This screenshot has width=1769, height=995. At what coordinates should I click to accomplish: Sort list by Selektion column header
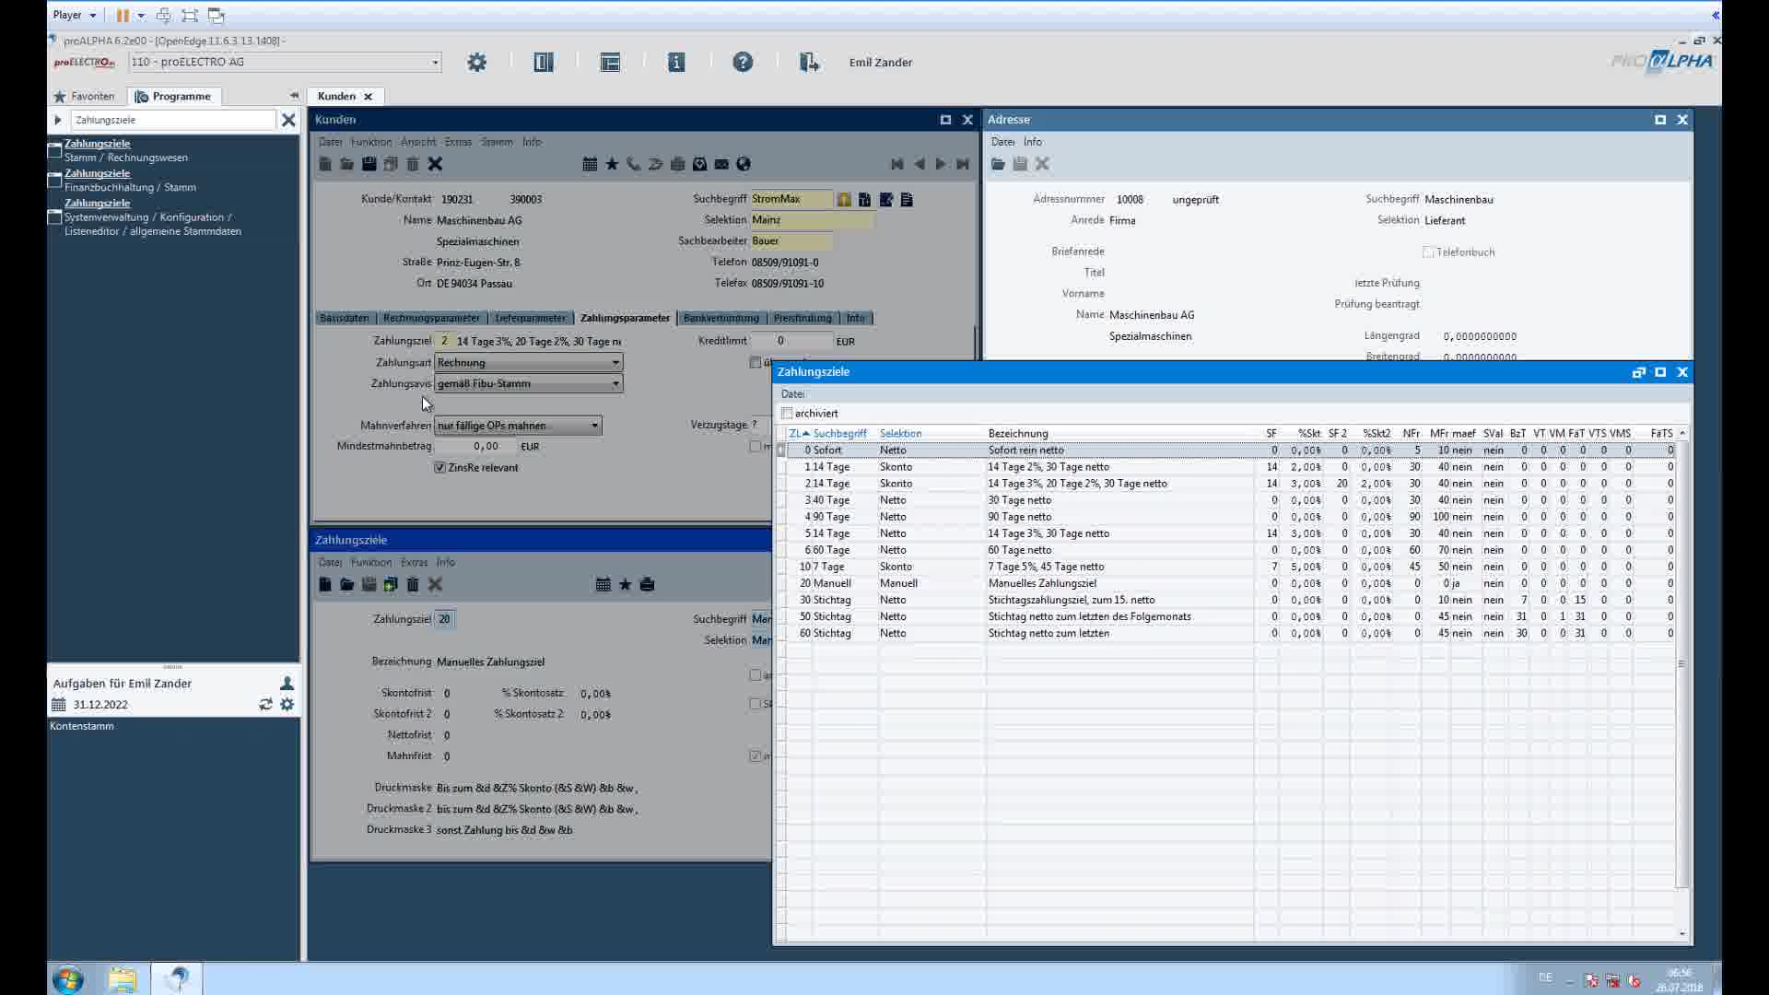(900, 433)
